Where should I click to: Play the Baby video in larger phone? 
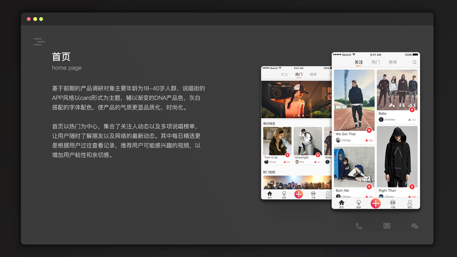pos(412,110)
